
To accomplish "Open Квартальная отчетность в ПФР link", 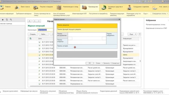I will click(156, 28).
